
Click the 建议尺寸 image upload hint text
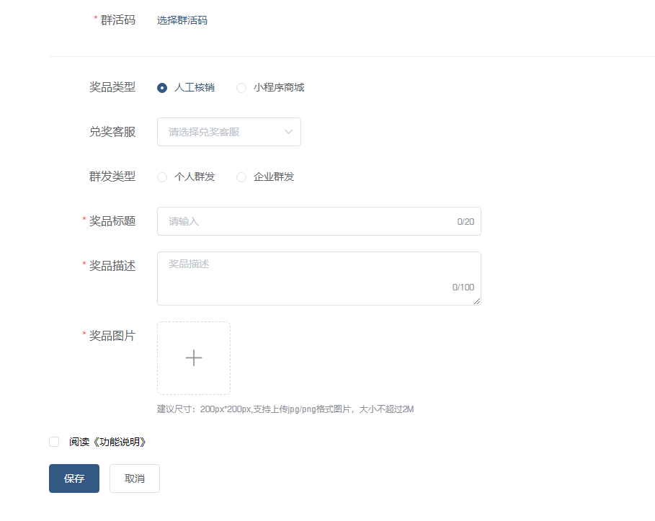point(285,409)
